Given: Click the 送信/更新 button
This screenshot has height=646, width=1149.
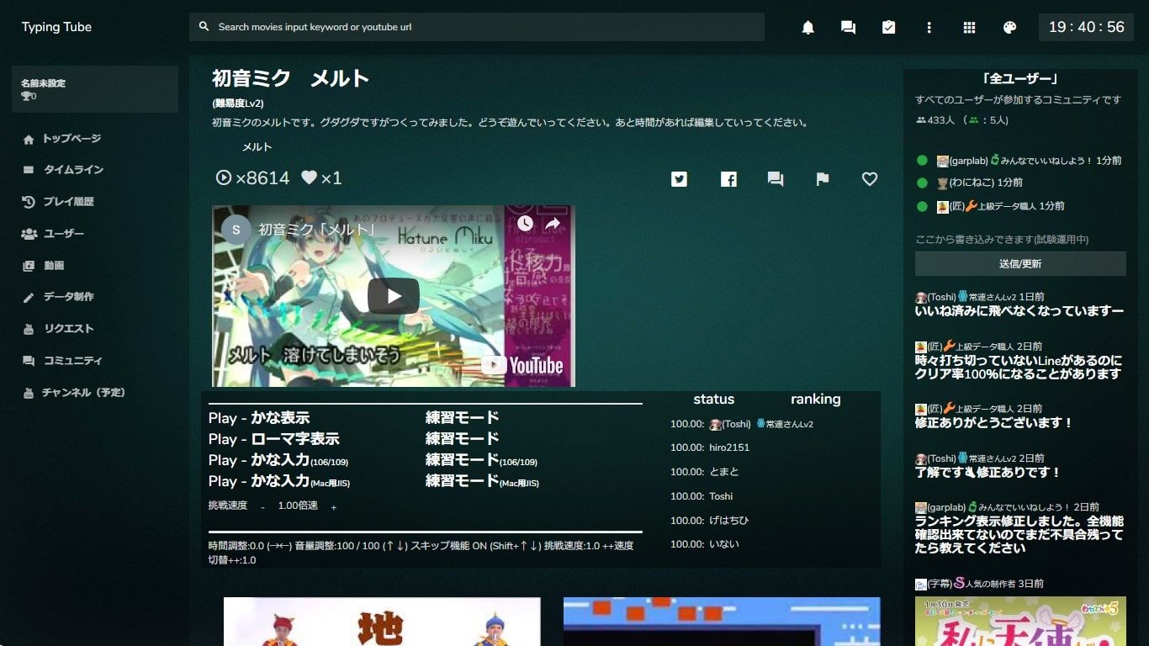Looking at the screenshot, I should coord(1020,263).
